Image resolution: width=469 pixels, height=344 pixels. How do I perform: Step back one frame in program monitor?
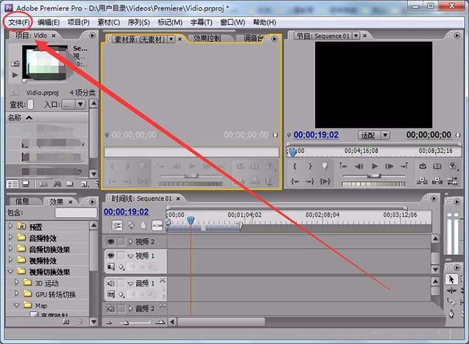[359, 166]
